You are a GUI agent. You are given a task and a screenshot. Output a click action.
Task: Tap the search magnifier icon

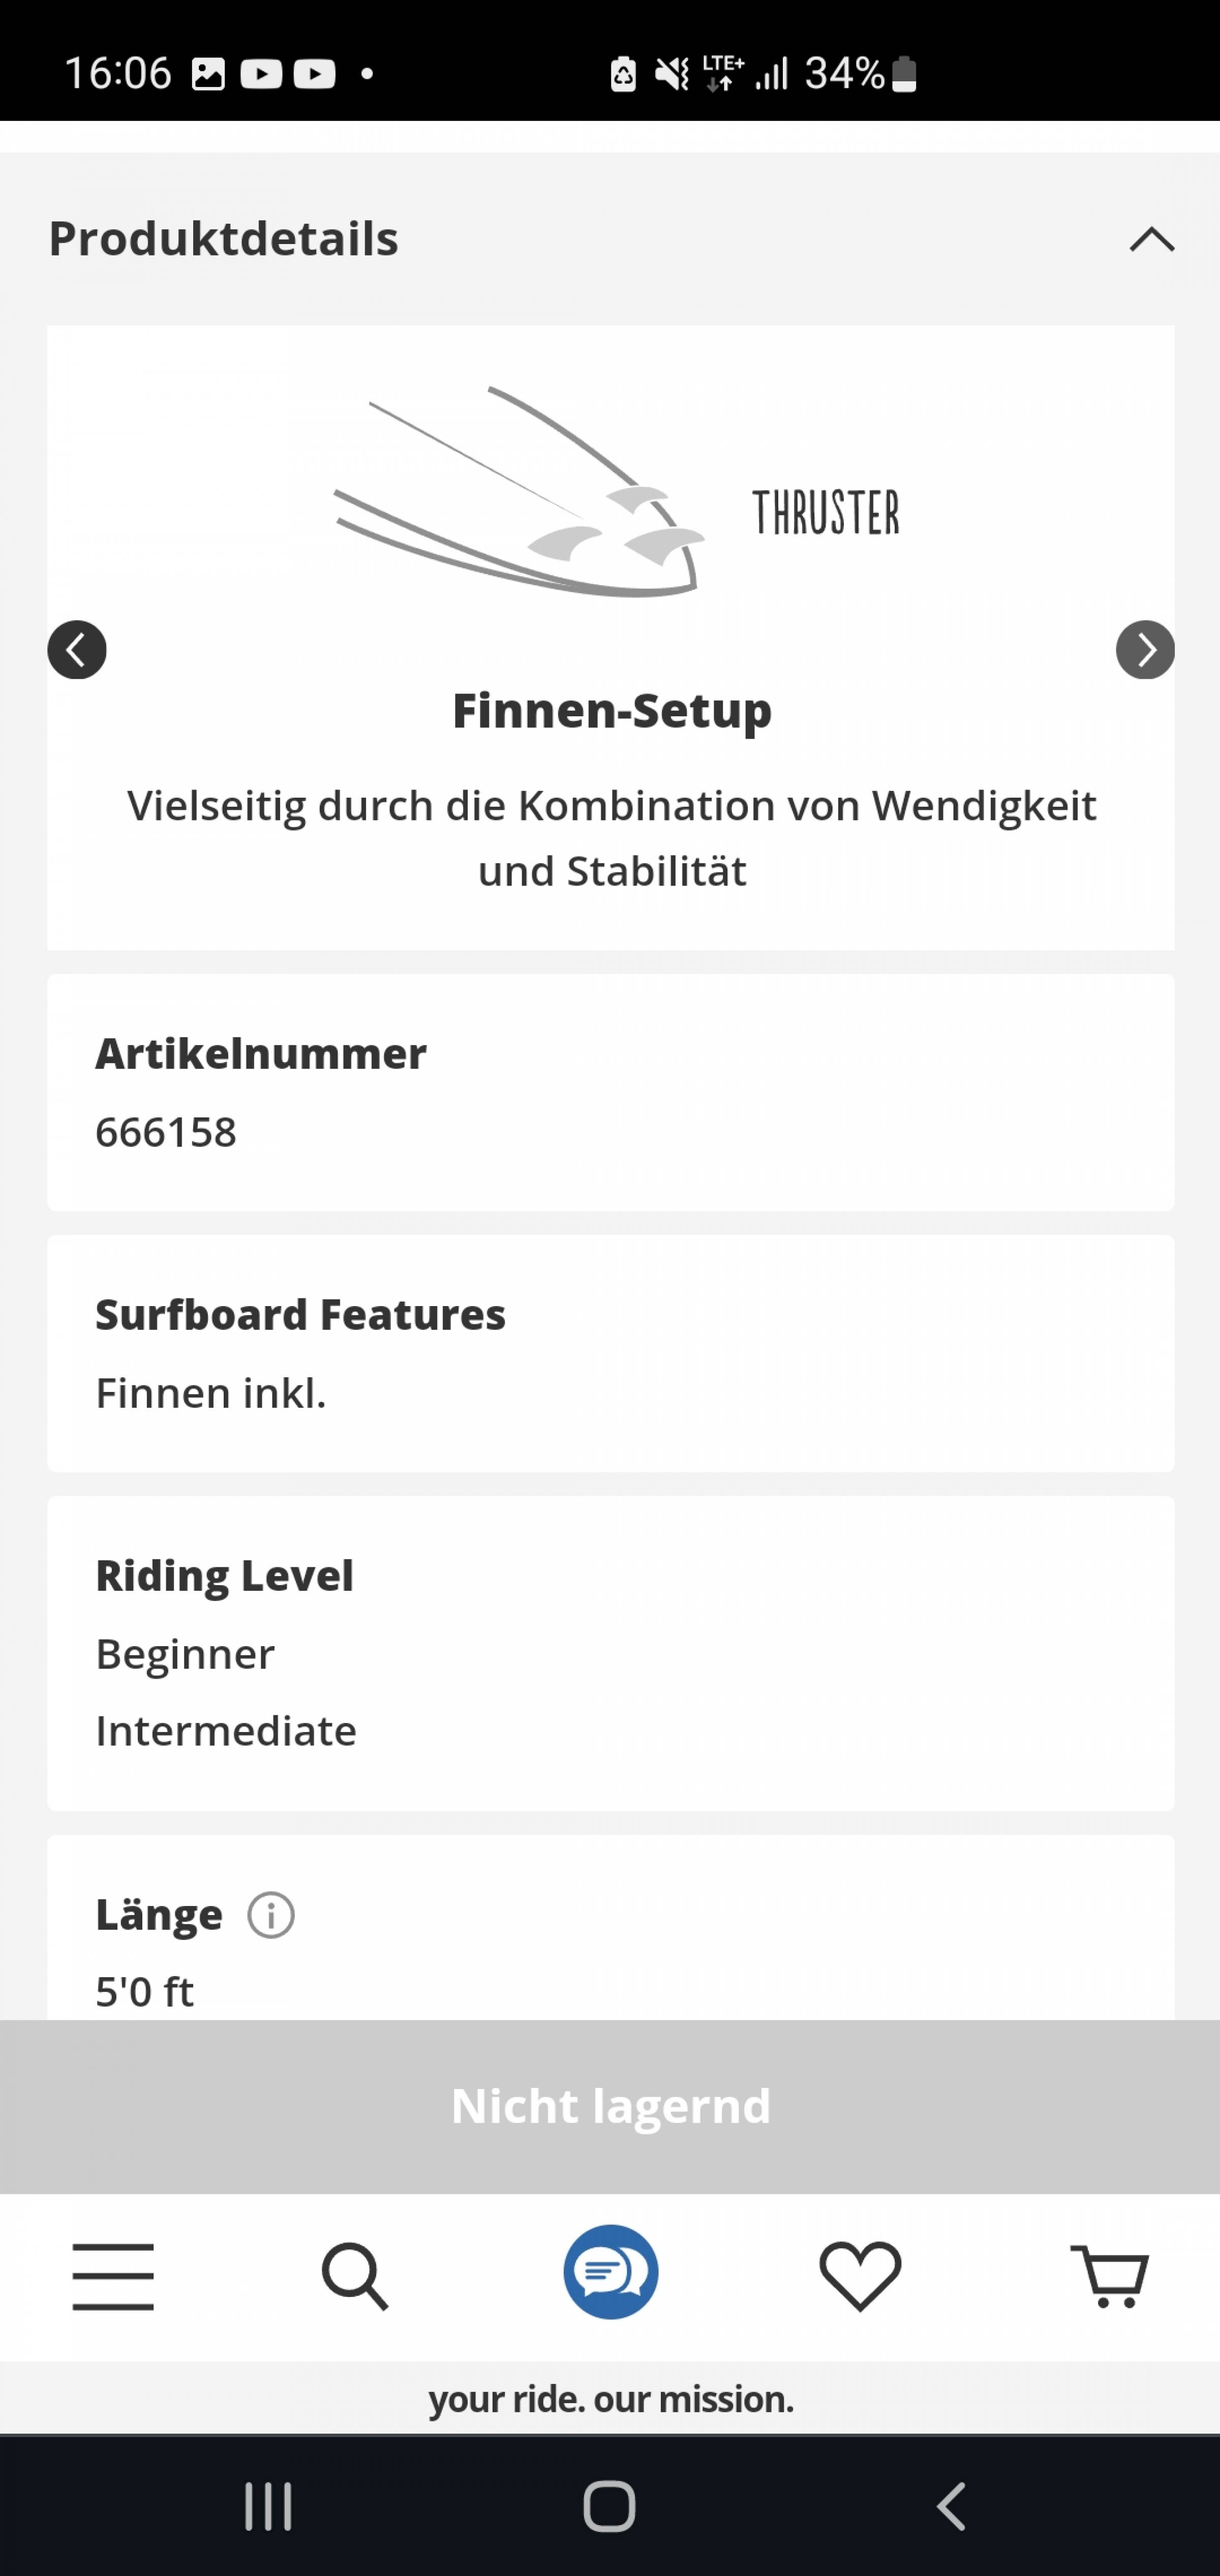pyautogui.click(x=355, y=2276)
